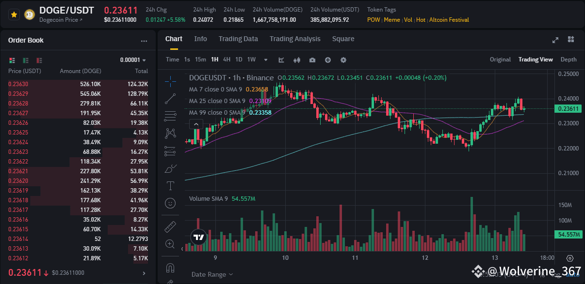
Task: Click the MA 25 close indicator legend
Action: pyautogui.click(x=230, y=101)
